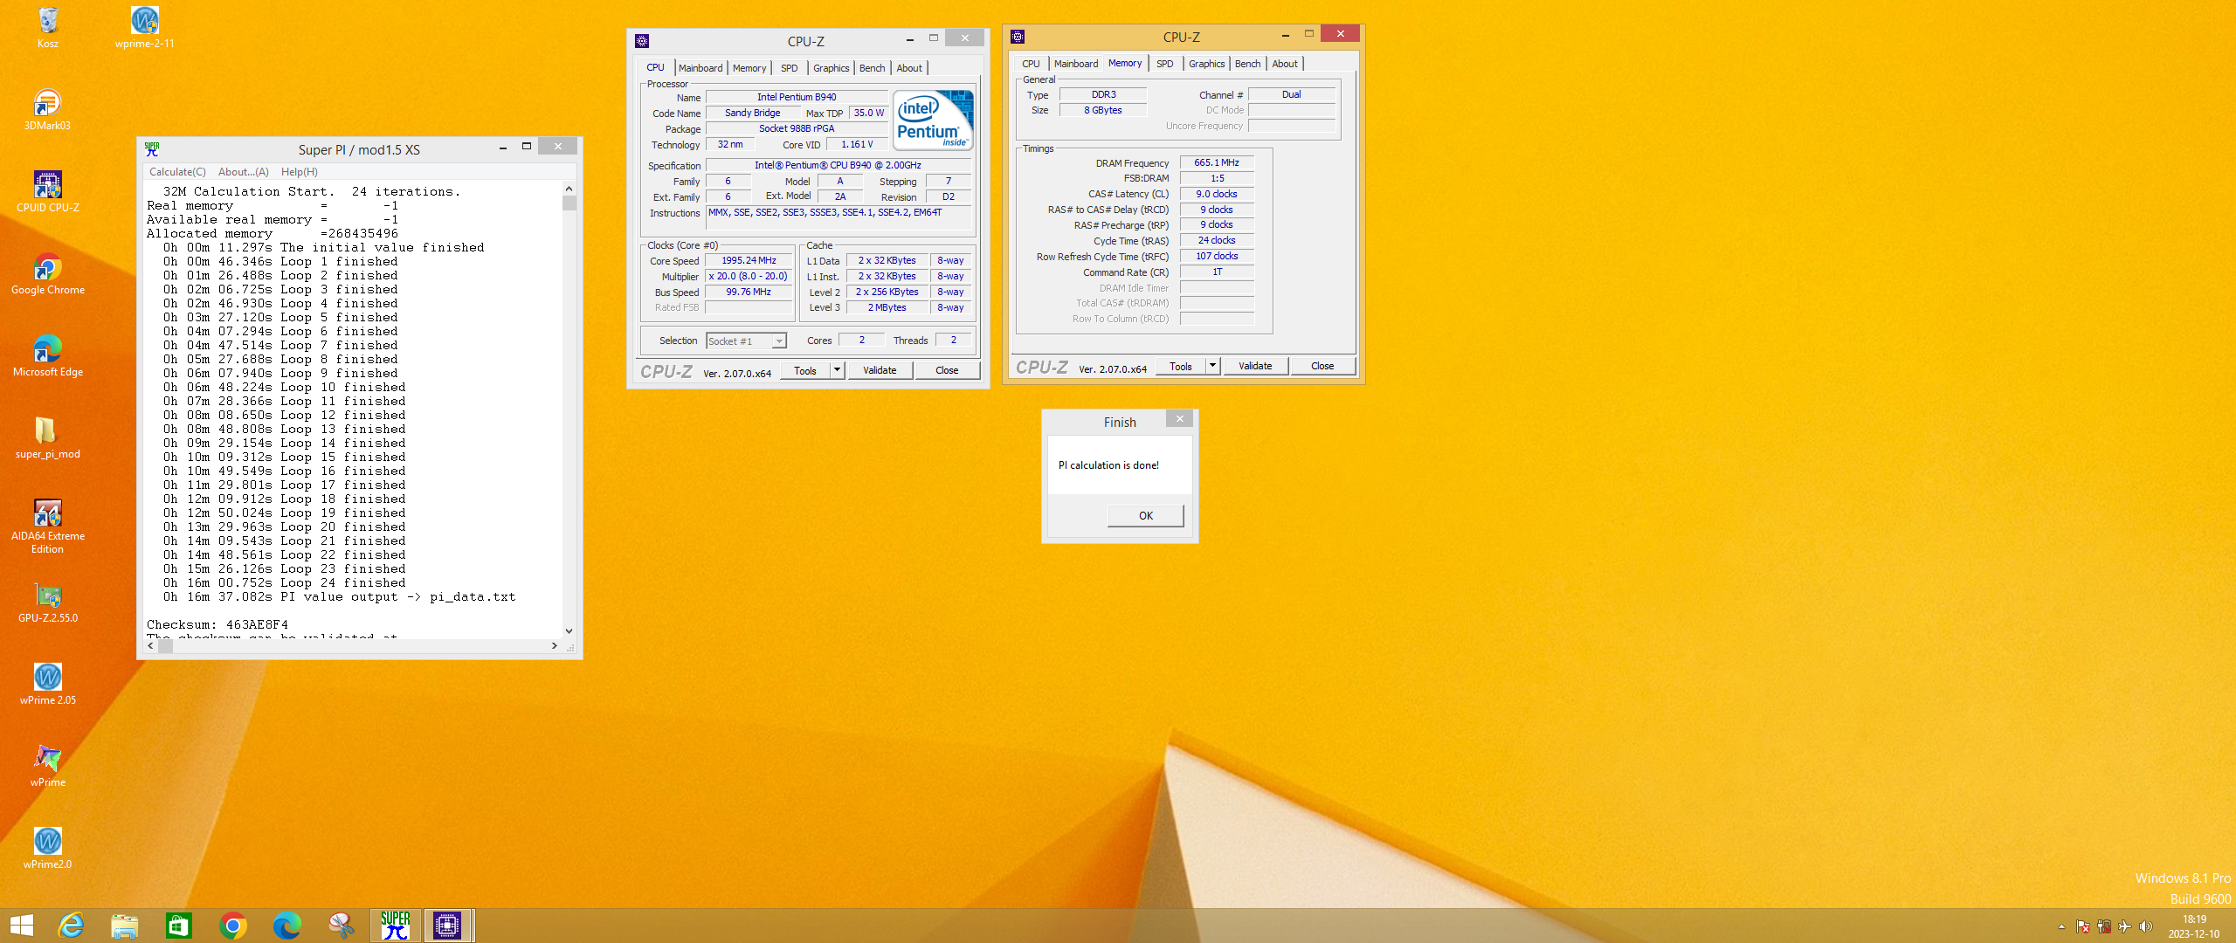Click the Chrome icon on the taskbar
The width and height of the screenshot is (2236, 943).
[x=233, y=926]
